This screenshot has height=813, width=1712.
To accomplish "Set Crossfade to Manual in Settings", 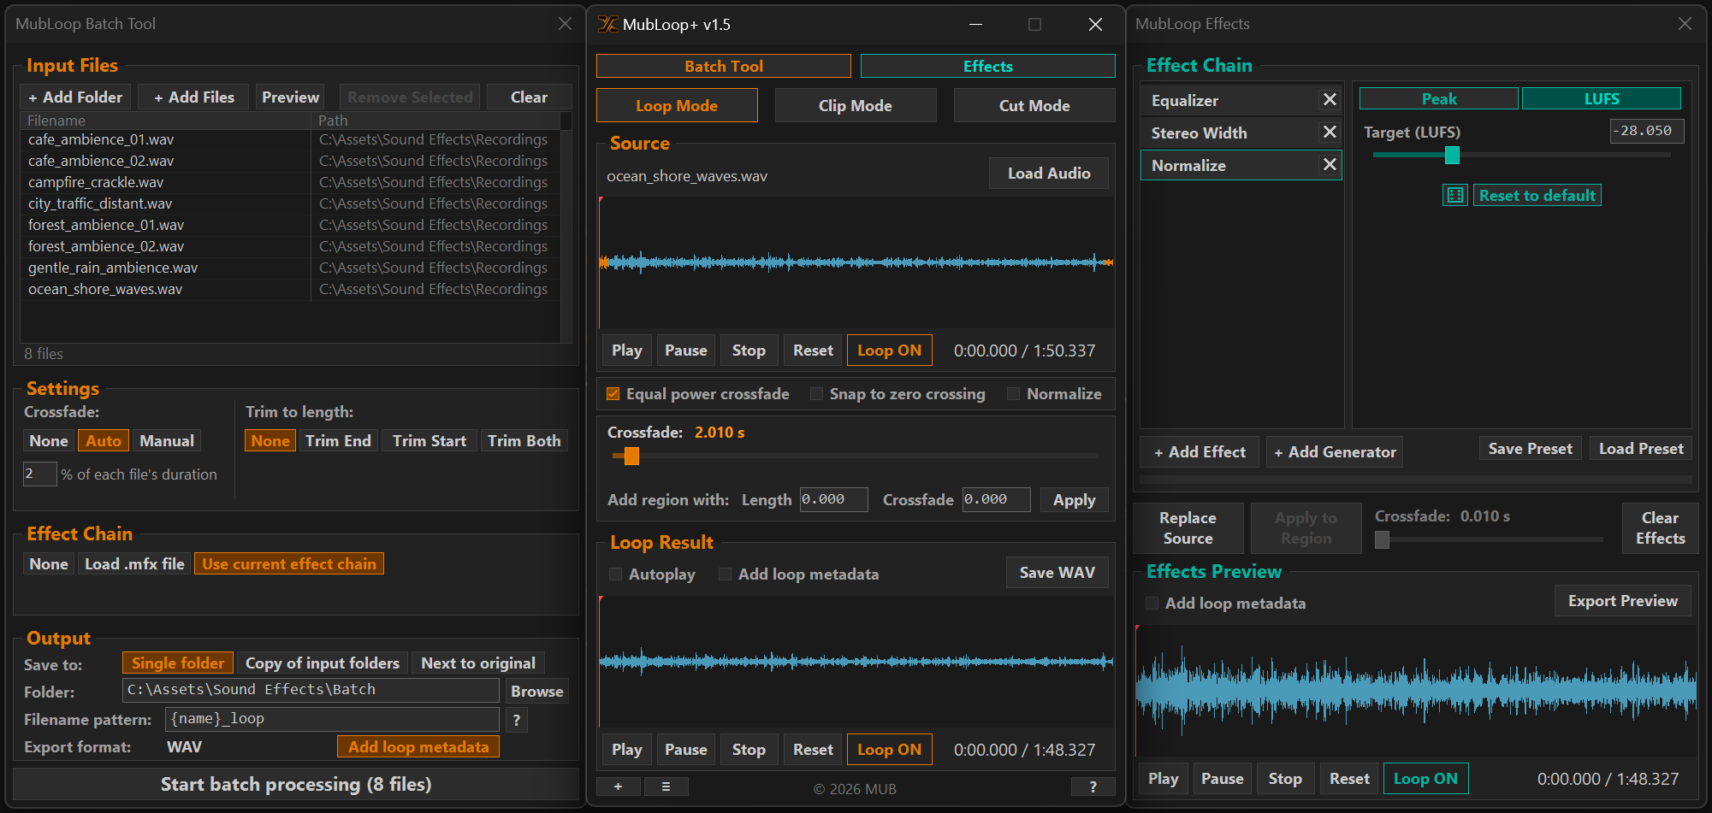I will 167,440.
